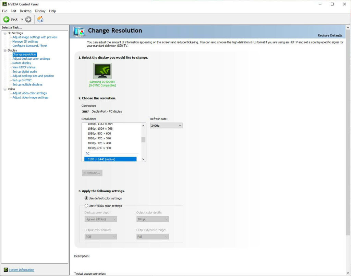This screenshot has height=276, width=351.
Task: Open the Back history dropdown arrow
Action: 22,19
